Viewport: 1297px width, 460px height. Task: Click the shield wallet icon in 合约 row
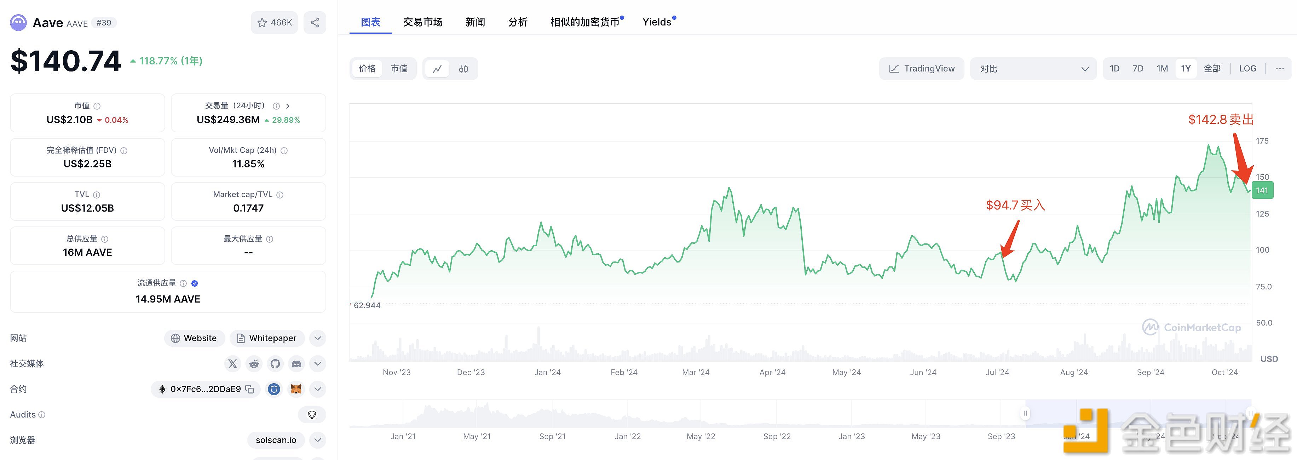274,390
